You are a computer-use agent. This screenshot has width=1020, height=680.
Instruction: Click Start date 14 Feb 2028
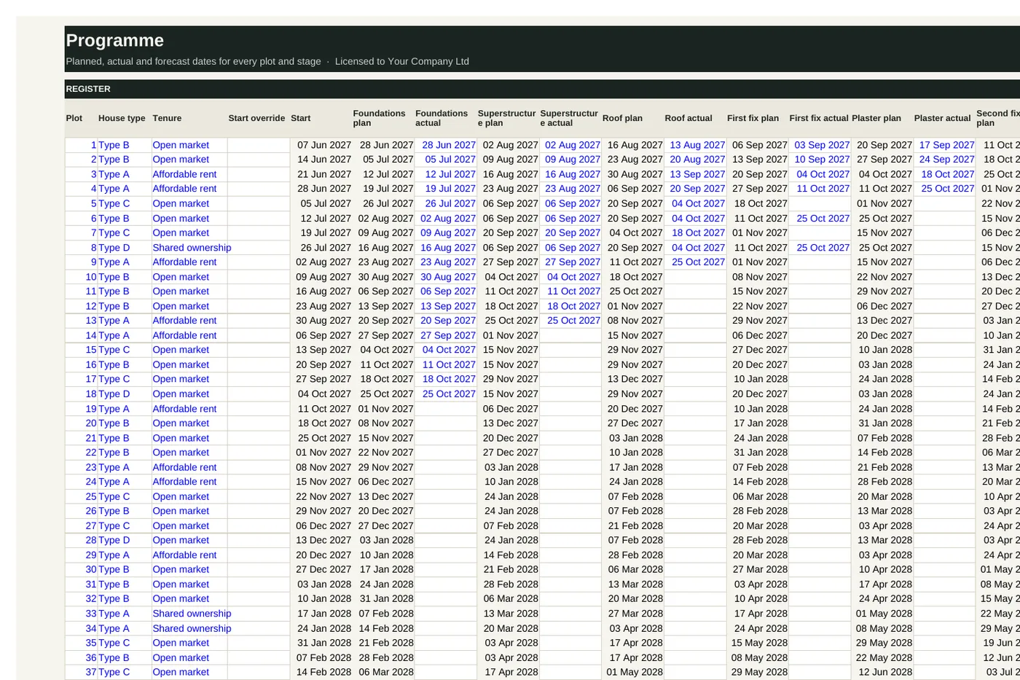tap(324, 672)
